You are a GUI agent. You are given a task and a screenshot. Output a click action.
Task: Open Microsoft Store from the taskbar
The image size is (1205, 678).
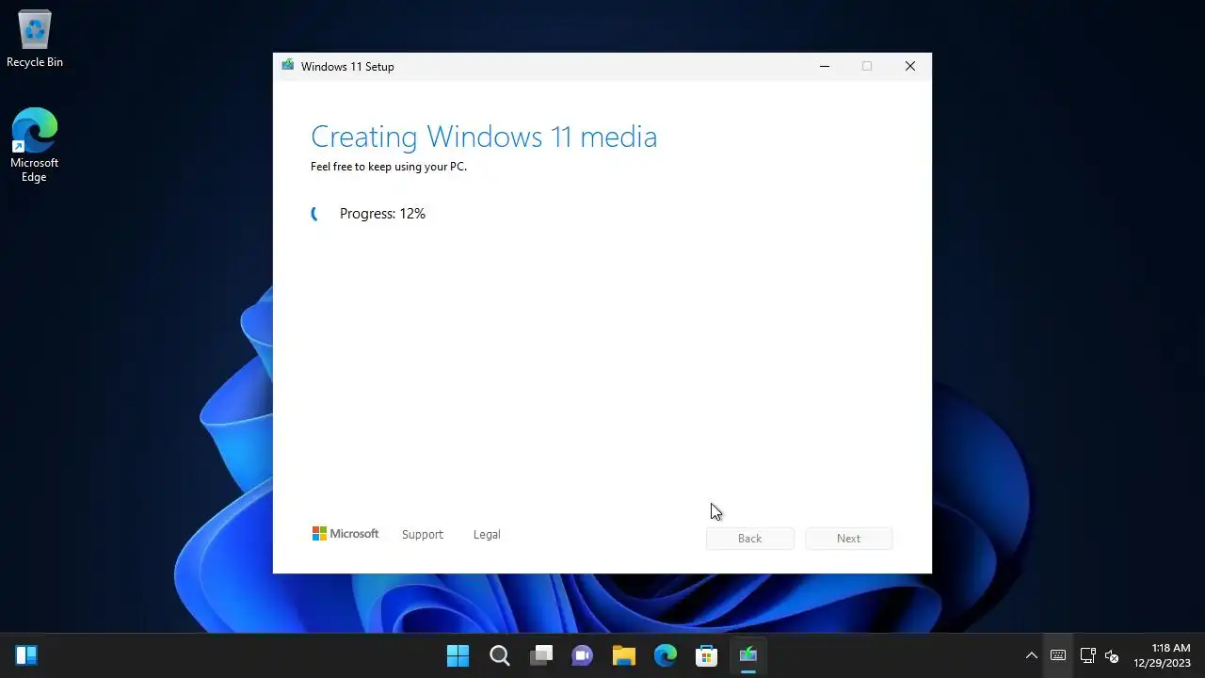pyautogui.click(x=707, y=655)
